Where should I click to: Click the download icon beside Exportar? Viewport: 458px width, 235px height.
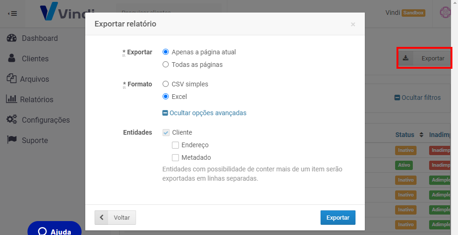click(406, 59)
